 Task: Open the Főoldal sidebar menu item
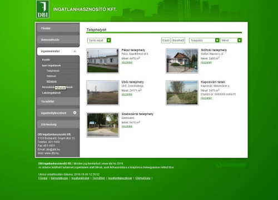point(58,28)
